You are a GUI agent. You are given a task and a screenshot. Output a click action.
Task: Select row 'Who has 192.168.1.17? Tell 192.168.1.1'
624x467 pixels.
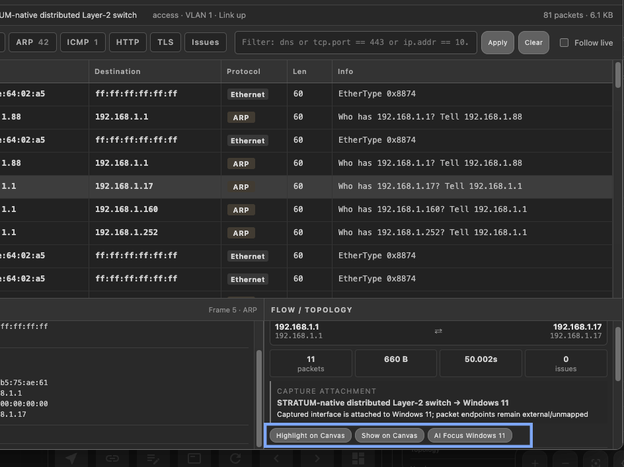[306, 186]
